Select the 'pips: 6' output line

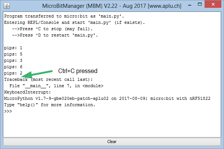pyautogui.click(x=13, y=67)
